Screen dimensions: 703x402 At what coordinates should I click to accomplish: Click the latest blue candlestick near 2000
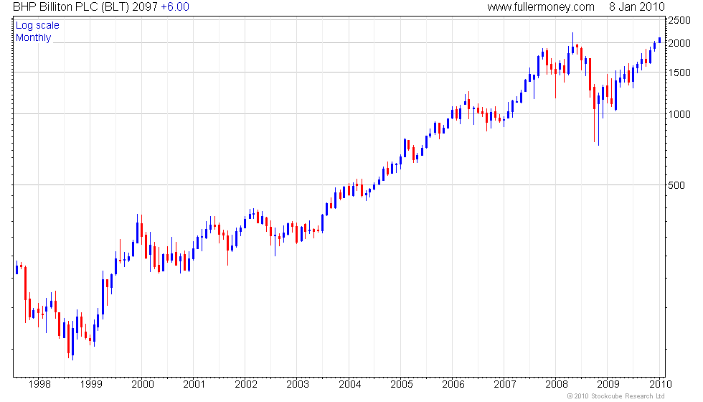pos(659,40)
